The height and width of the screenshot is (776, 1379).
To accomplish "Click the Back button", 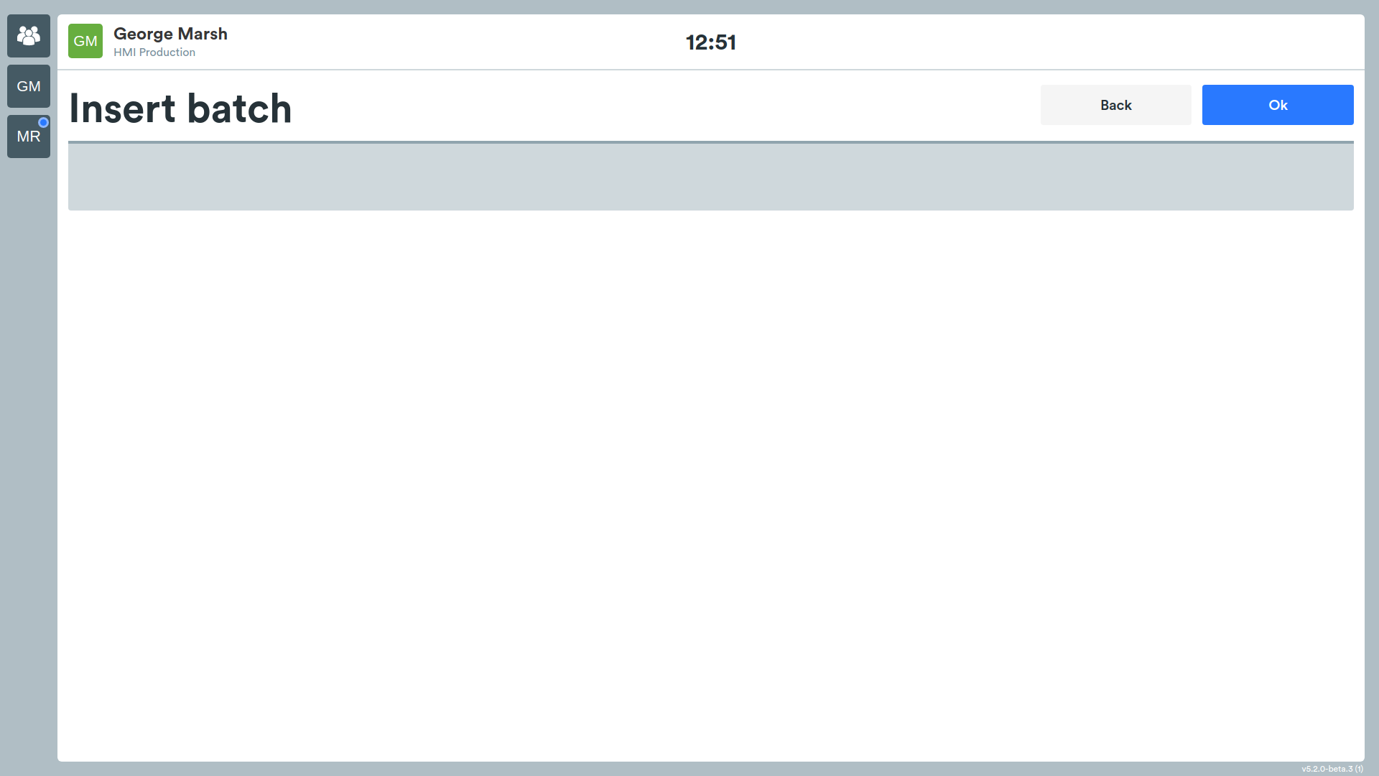I will coord(1115,105).
